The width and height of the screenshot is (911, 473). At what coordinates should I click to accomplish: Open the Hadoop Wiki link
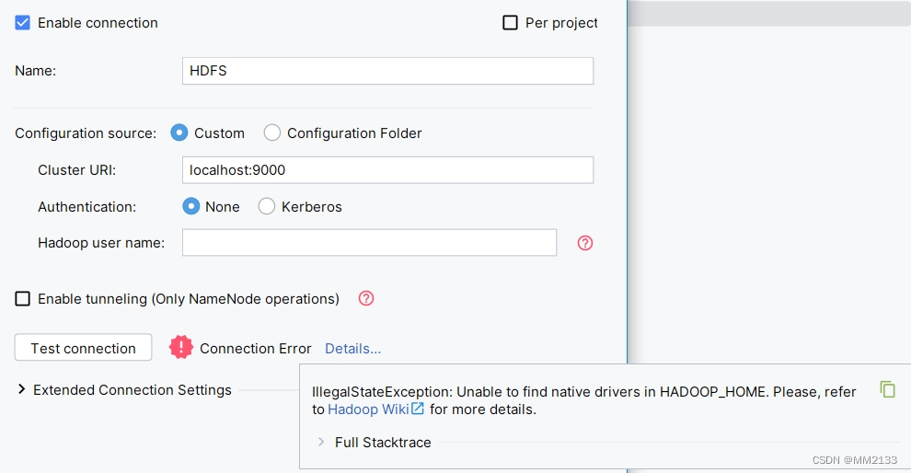pyautogui.click(x=368, y=410)
